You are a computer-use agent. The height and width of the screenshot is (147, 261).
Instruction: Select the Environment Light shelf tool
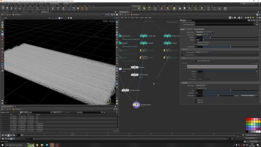pos(174,9)
